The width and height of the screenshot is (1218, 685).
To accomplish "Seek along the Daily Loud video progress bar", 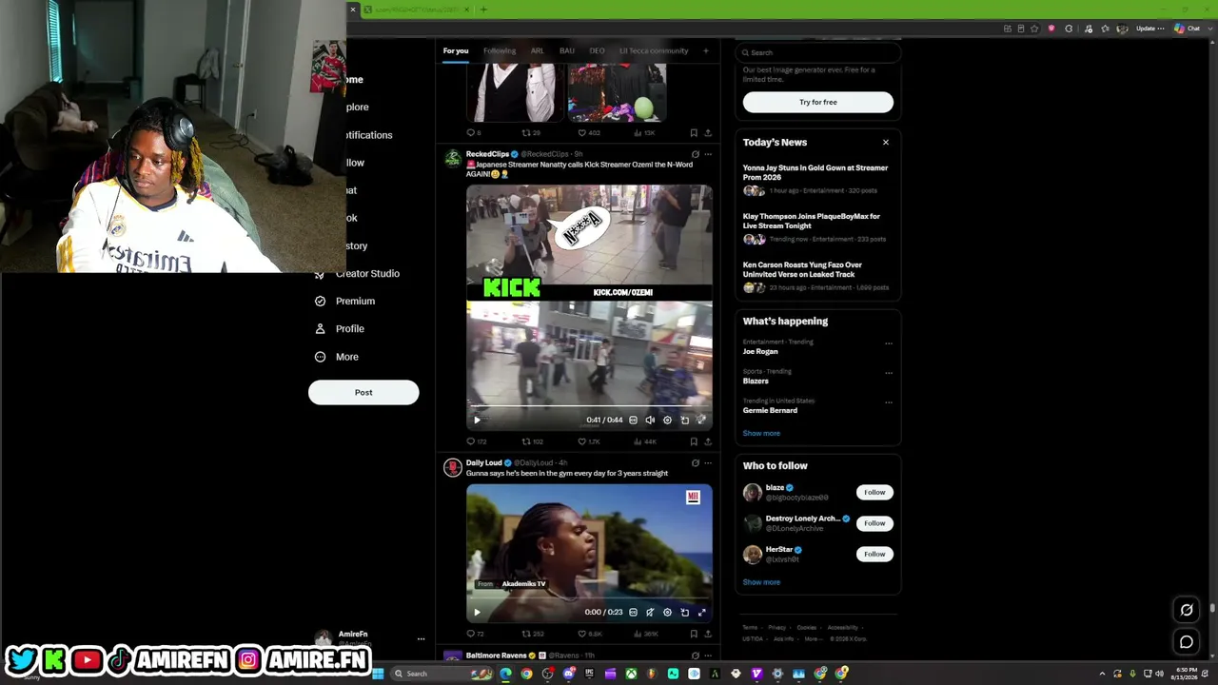I will click(589, 600).
